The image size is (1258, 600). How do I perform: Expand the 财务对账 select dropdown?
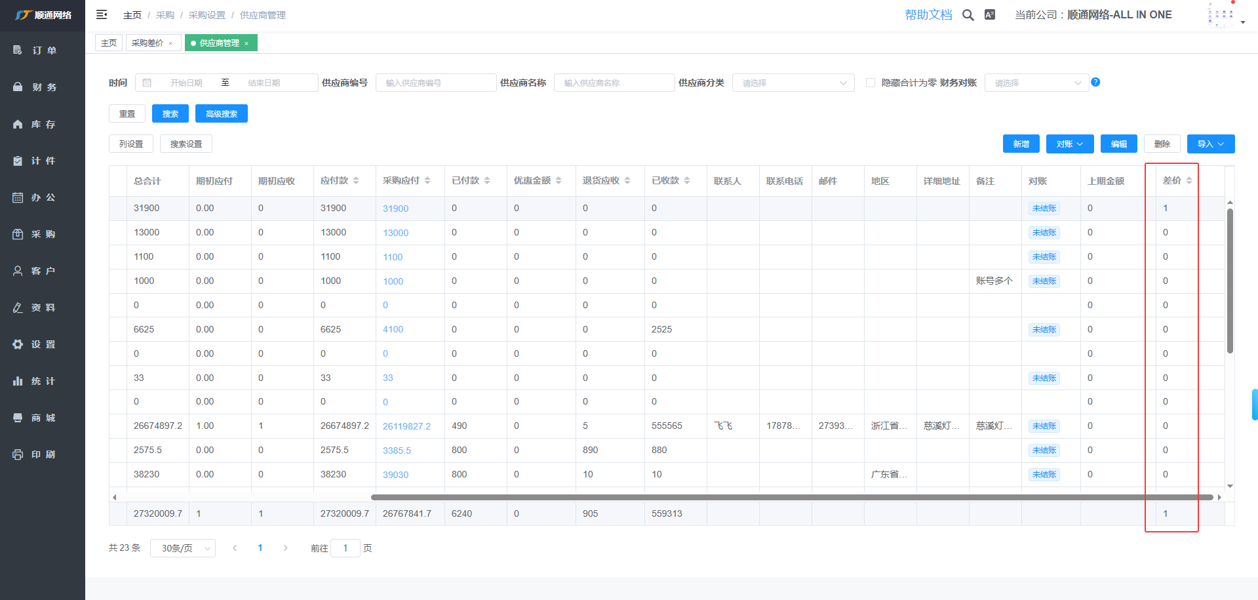tap(1036, 83)
